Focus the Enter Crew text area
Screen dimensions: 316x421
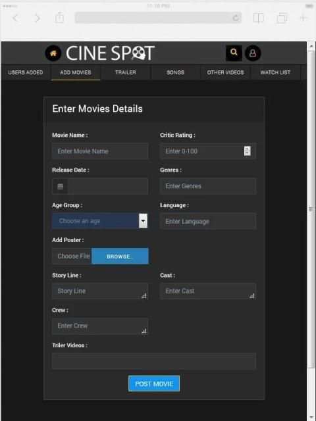pos(100,326)
